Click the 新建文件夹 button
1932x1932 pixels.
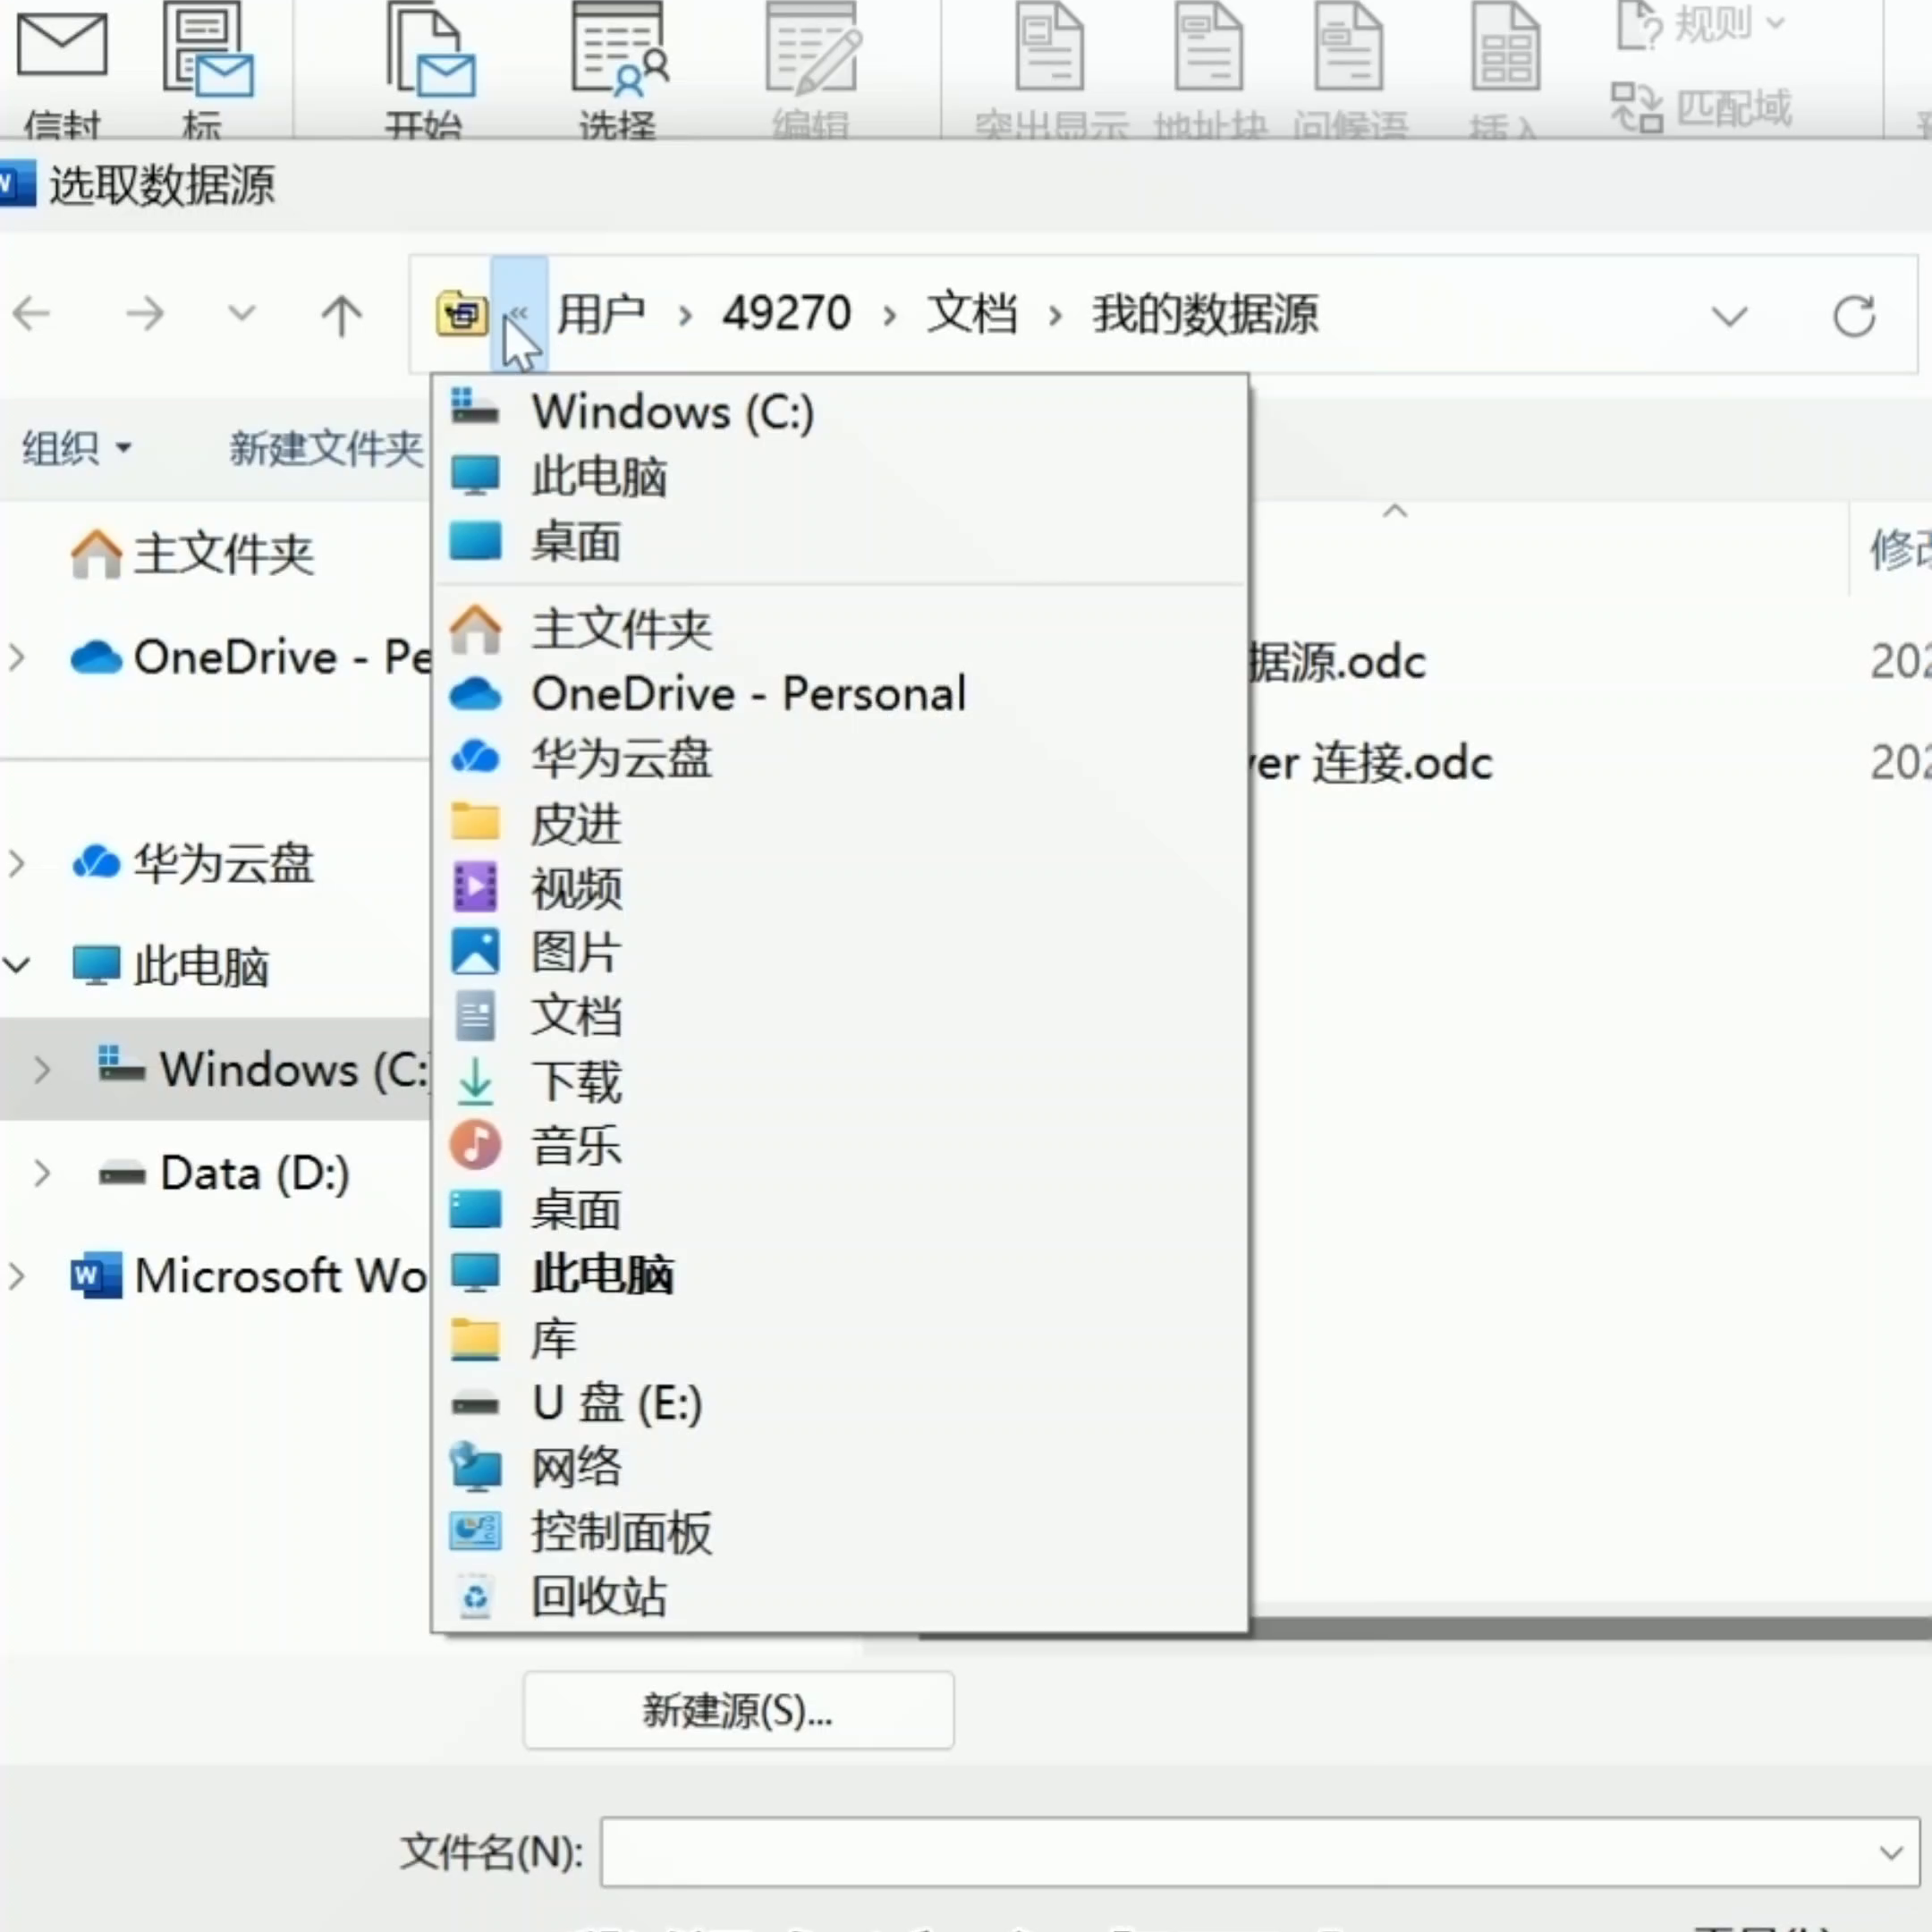pos(326,448)
